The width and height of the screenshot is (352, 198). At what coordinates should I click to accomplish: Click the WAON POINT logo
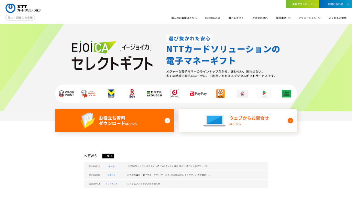click(66, 93)
